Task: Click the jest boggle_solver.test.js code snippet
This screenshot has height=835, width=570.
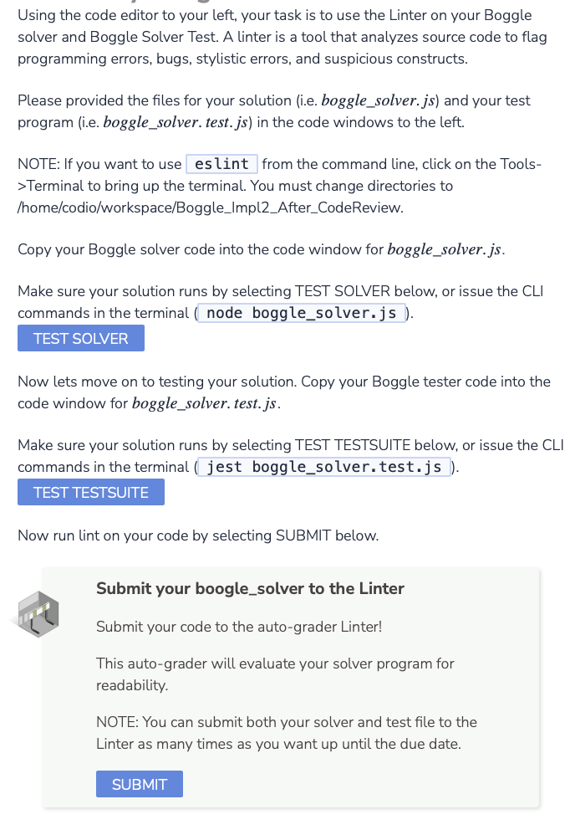Action: pyautogui.click(x=322, y=467)
